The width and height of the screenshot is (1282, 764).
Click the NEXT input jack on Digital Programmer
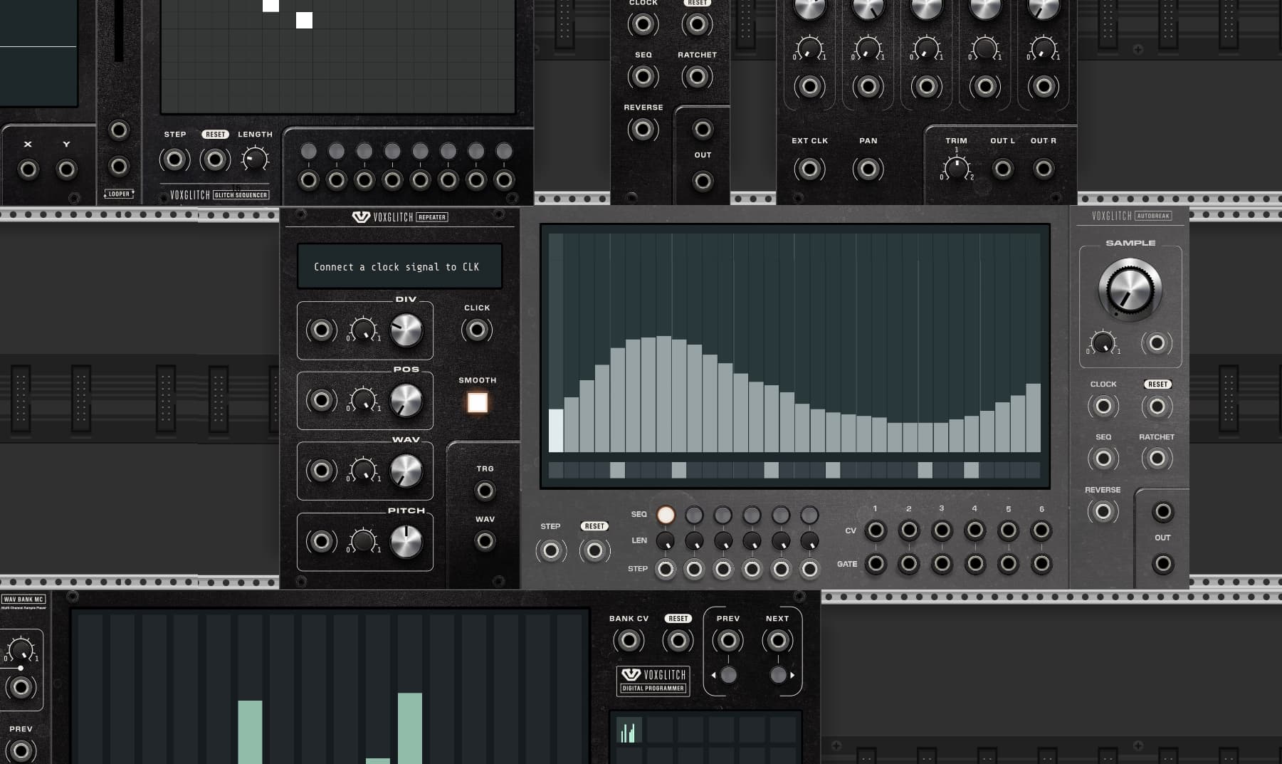pyautogui.click(x=777, y=641)
